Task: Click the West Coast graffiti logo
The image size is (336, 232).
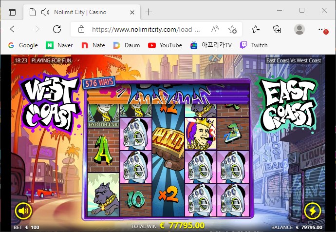Action: (x=50, y=103)
